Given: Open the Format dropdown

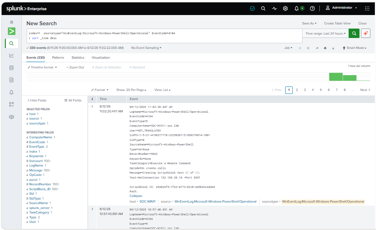Looking at the screenshot, I should coord(100,90).
